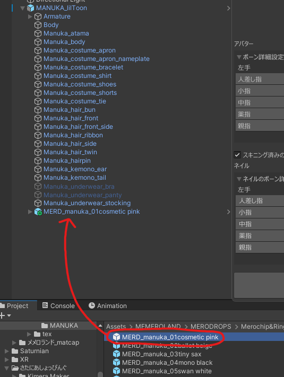Click the 小指 field under avatar 左手
The height and width of the screenshot is (377, 284).
[x=260, y=91]
